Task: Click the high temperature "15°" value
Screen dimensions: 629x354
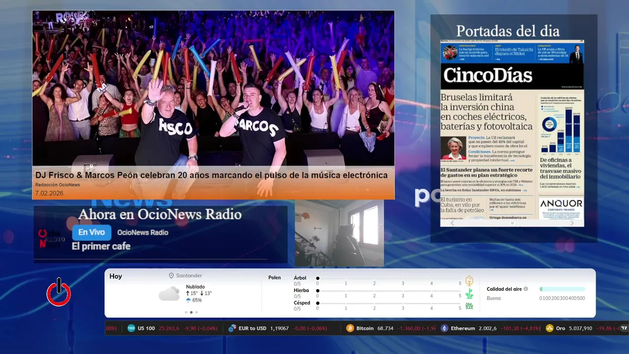Action: [x=194, y=294]
